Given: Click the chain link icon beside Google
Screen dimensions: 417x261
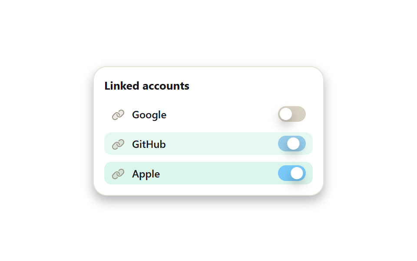Looking at the screenshot, I should (x=118, y=115).
